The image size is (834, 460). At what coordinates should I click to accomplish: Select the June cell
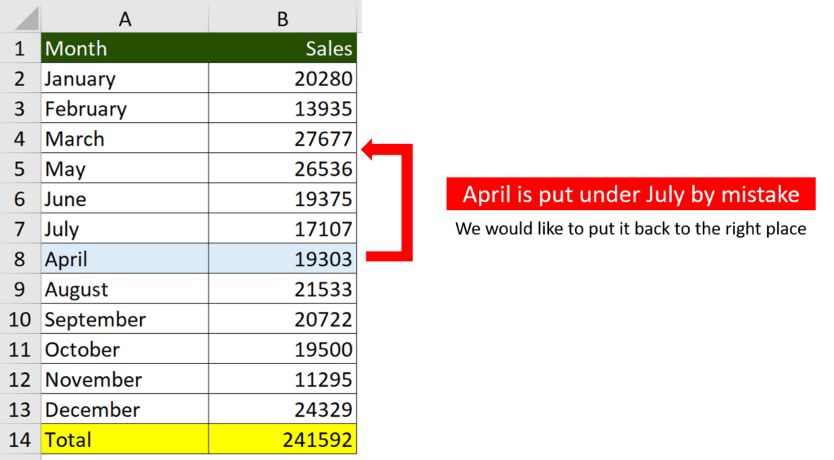point(125,199)
